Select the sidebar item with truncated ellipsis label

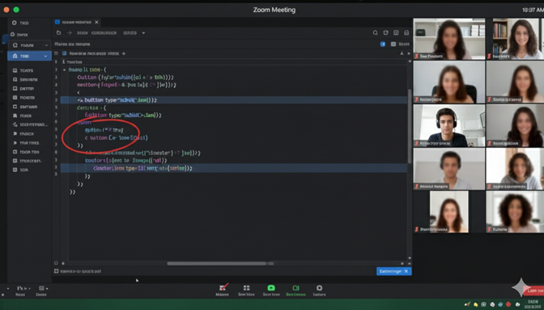30,124
